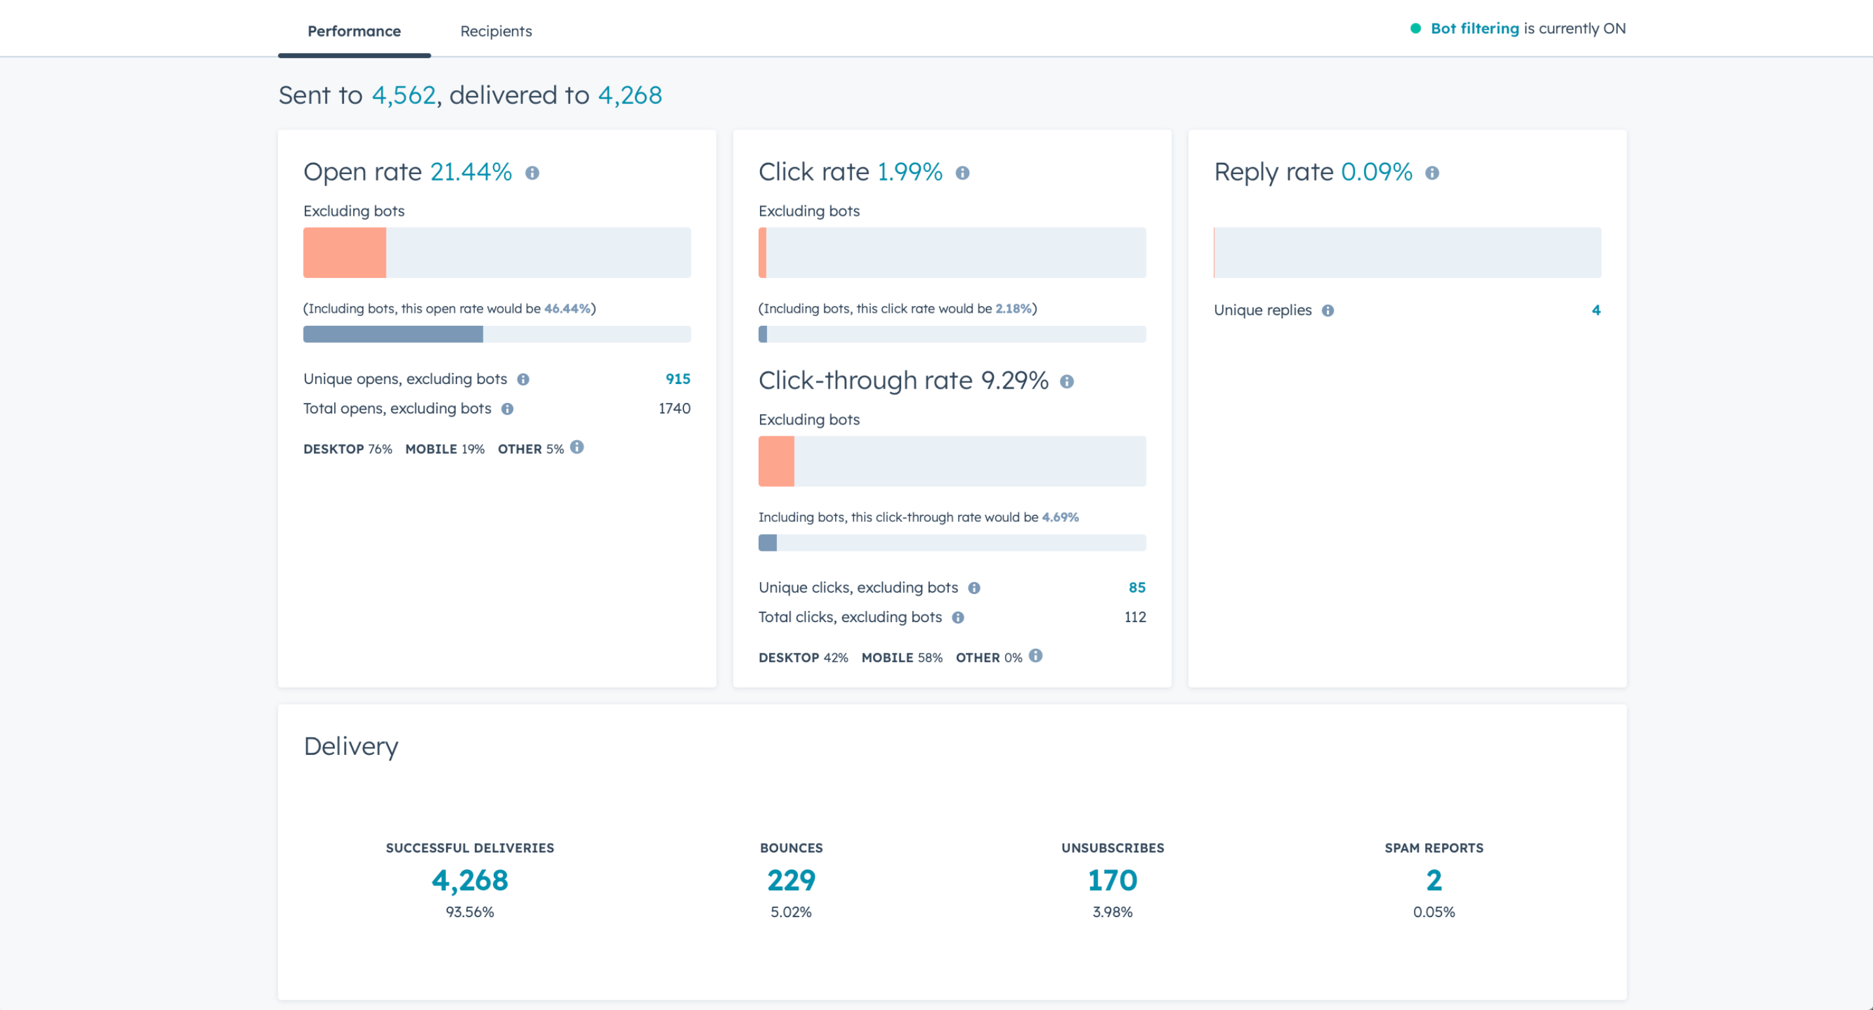Select the 5.02% bounce percentage

791,912
